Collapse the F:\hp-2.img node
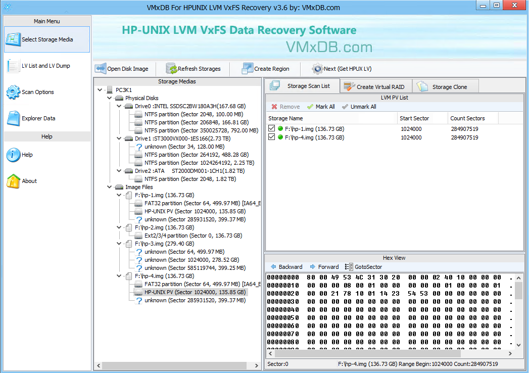529x373 pixels. pos(119,227)
